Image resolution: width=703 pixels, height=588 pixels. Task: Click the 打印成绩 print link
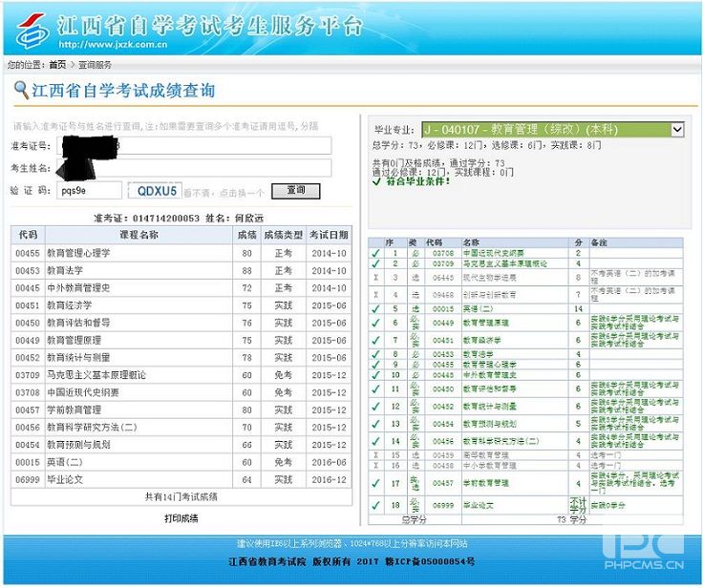pyautogui.click(x=181, y=518)
